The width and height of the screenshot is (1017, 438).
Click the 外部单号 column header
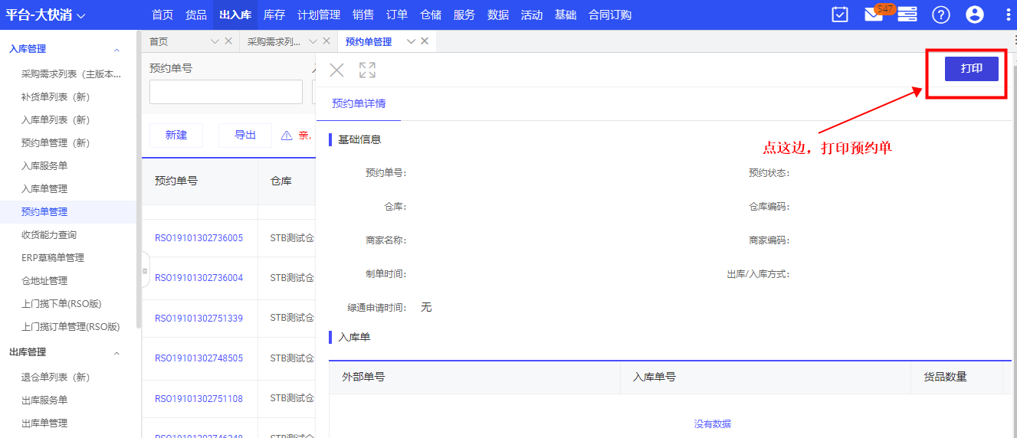point(363,377)
